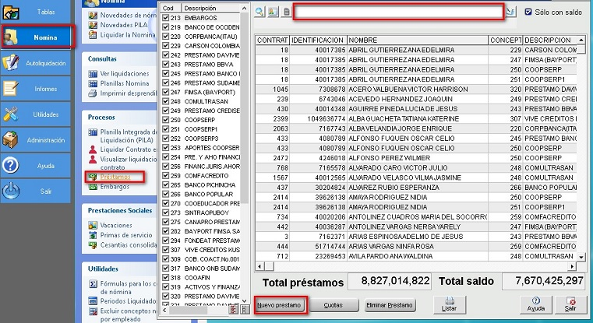Click the Eliminar Prestamo button
The width and height of the screenshot is (593, 323).
[x=390, y=305]
